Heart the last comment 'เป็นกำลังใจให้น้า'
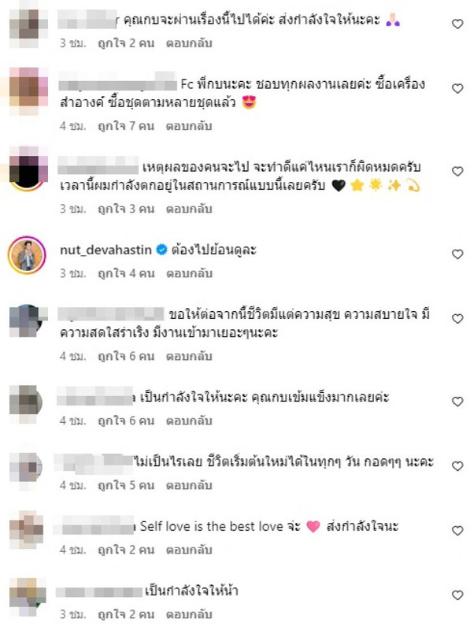This screenshot has width=470, height=630. pyautogui.click(x=457, y=595)
